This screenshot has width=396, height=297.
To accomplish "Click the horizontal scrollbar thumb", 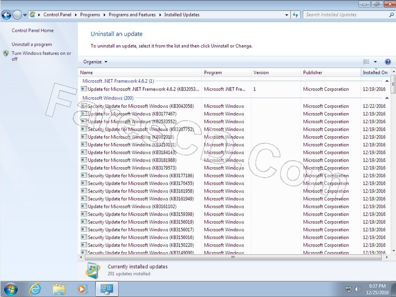I will (x=233, y=257).
